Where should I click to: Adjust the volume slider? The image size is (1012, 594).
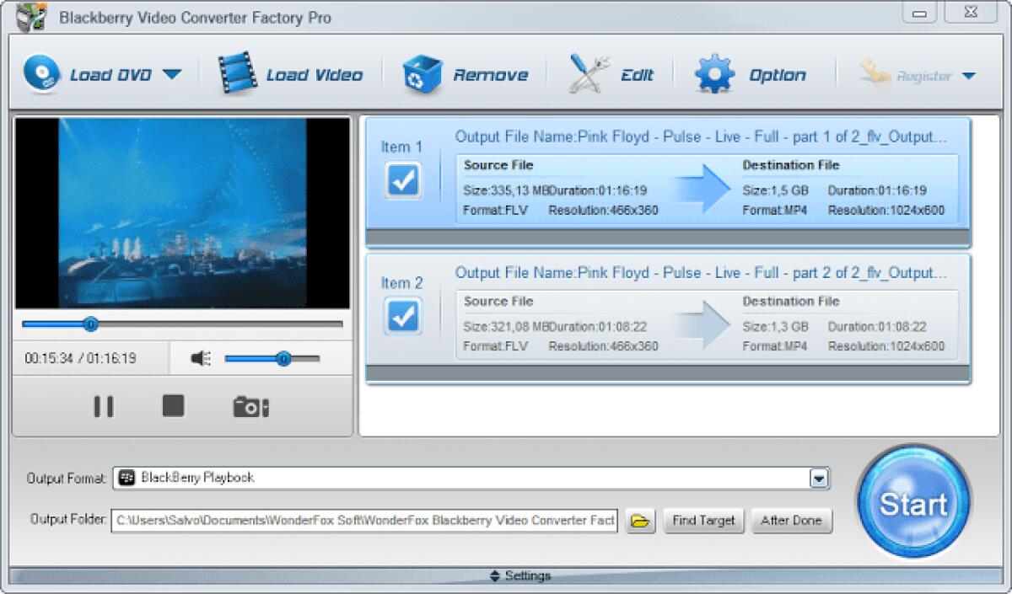(282, 357)
